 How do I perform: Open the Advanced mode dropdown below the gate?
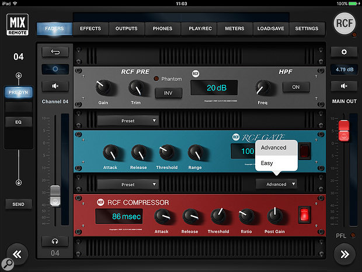[x=276, y=184]
